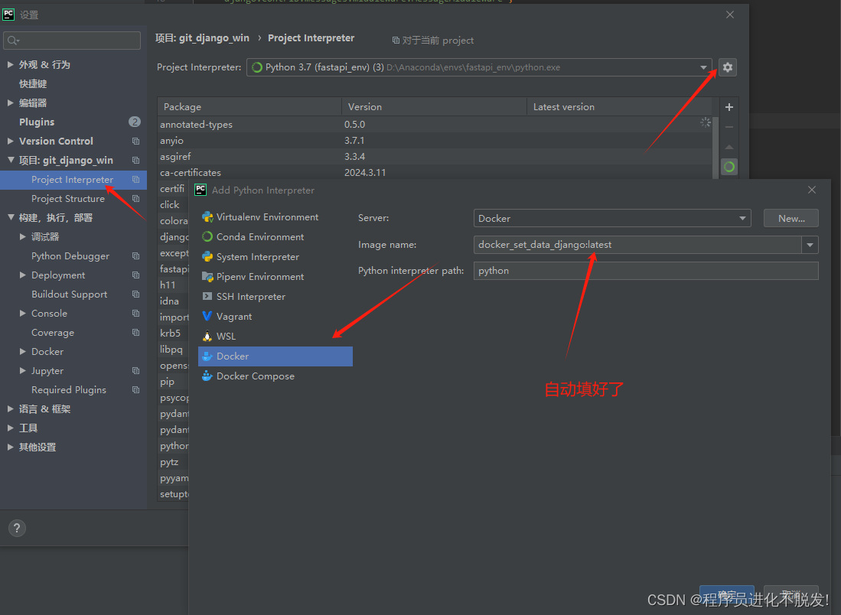
Task: Expand the 编辑器 settings group
Action: point(10,103)
